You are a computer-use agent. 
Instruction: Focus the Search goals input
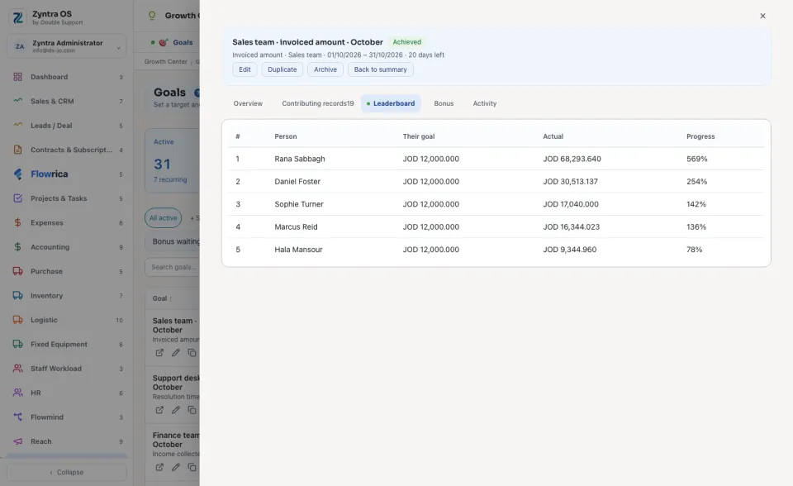173,267
